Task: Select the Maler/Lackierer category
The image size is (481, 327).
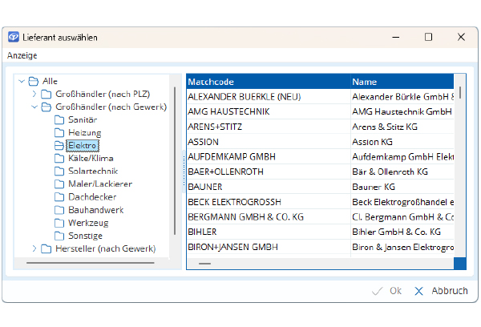Action: pyautogui.click(x=100, y=184)
